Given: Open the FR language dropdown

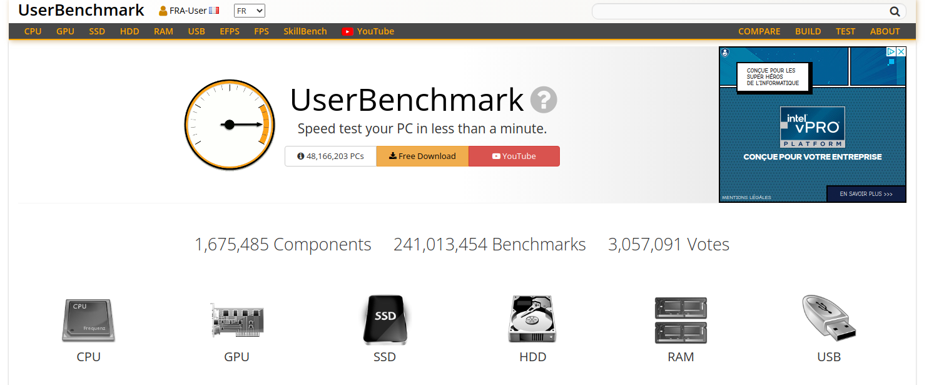Looking at the screenshot, I should 250,11.
